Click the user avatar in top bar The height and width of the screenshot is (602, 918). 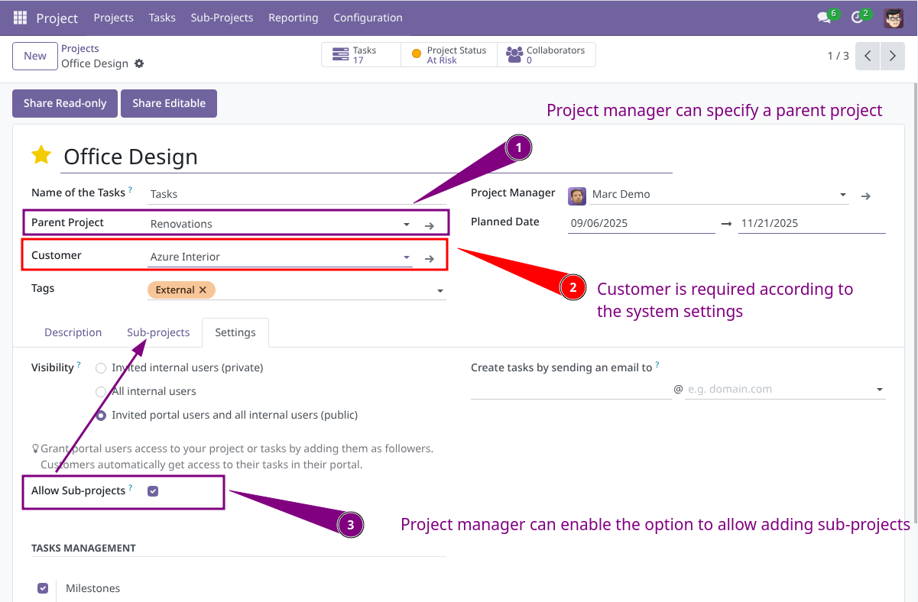coord(894,18)
